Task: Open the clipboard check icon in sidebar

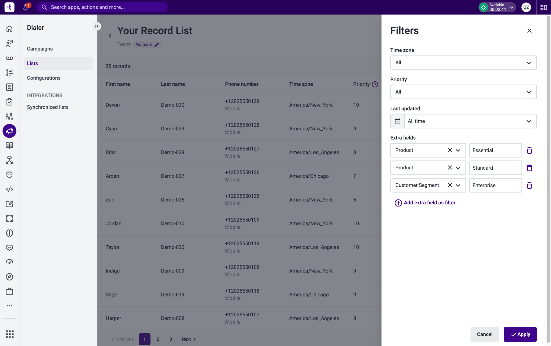Action: (9, 102)
